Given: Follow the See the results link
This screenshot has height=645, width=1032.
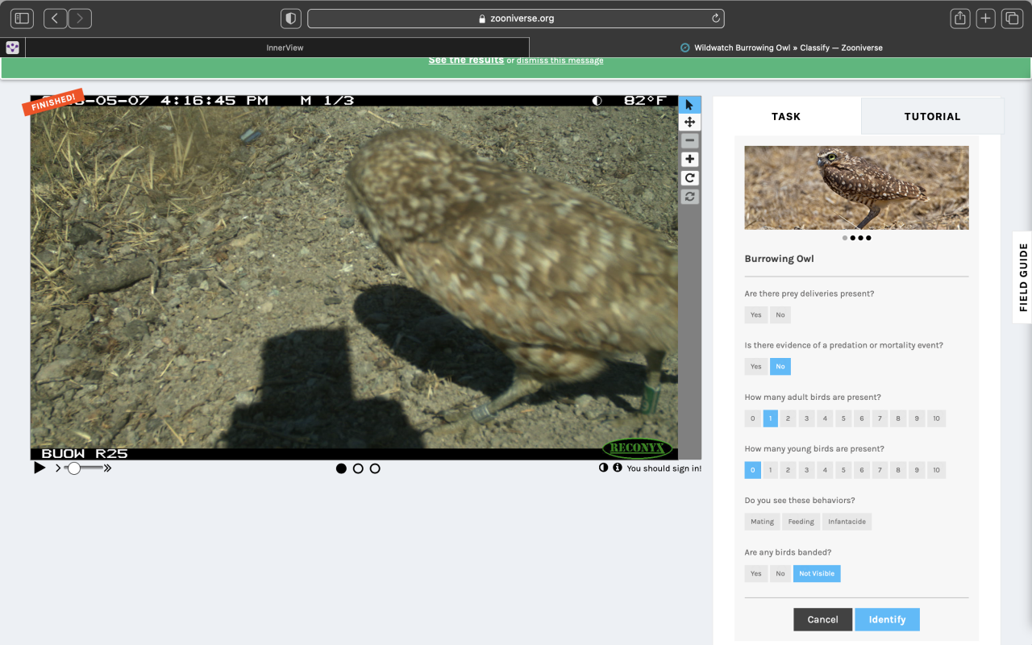Looking at the screenshot, I should click(466, 60).
